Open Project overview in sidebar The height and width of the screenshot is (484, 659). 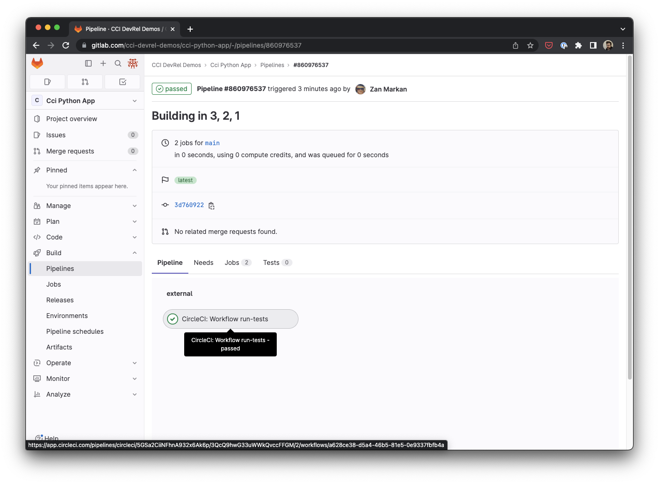coord(85,119)
